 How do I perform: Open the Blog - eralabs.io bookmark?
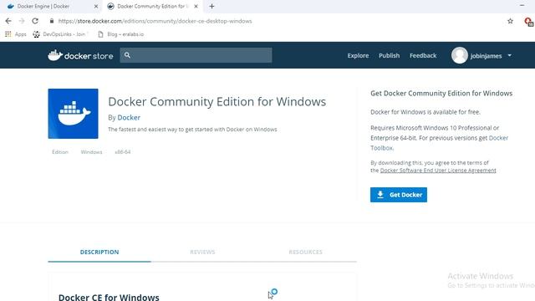[120, 34]
